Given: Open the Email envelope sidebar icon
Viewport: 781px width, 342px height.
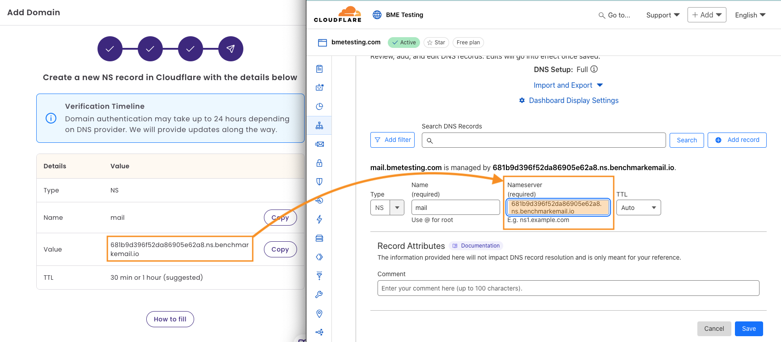Looking at the screenshot, I should pyautogui.click(x=319, y=144).
